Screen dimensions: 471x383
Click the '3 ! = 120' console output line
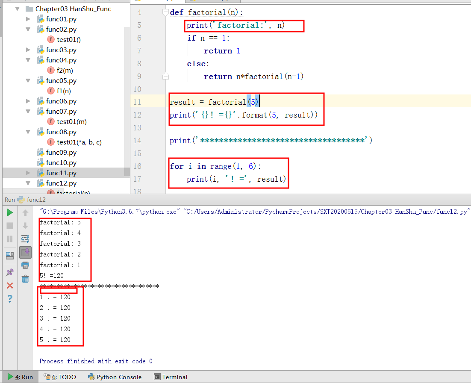point(55,318)
